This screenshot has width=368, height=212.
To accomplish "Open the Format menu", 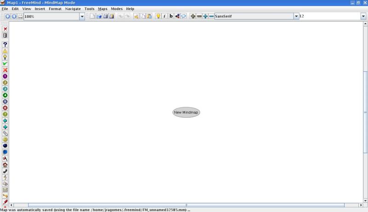I will pos(55,9).
